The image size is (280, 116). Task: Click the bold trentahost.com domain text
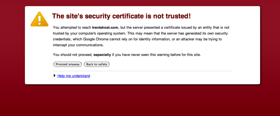(105, 28)
